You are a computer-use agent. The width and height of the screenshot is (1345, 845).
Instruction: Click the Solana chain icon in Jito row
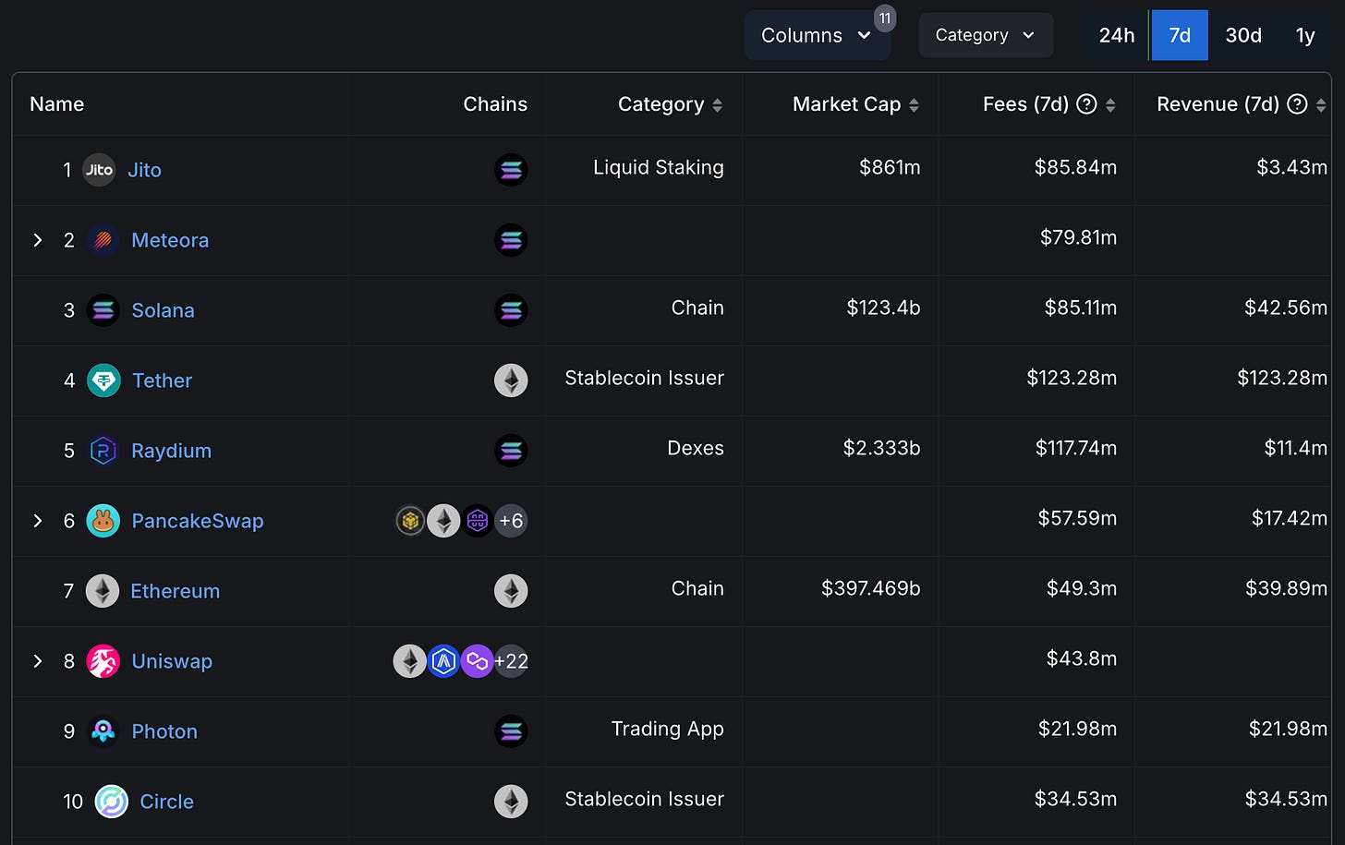pyautogui.click(x=511, y=170)
